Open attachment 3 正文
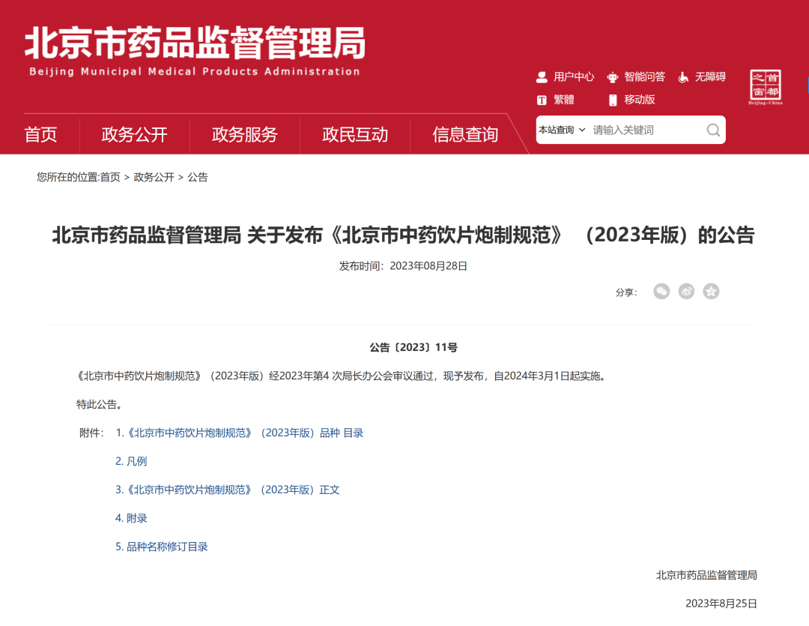Viewport: 809px width, 626px height. pyautogui.click(x=227, y=490)
